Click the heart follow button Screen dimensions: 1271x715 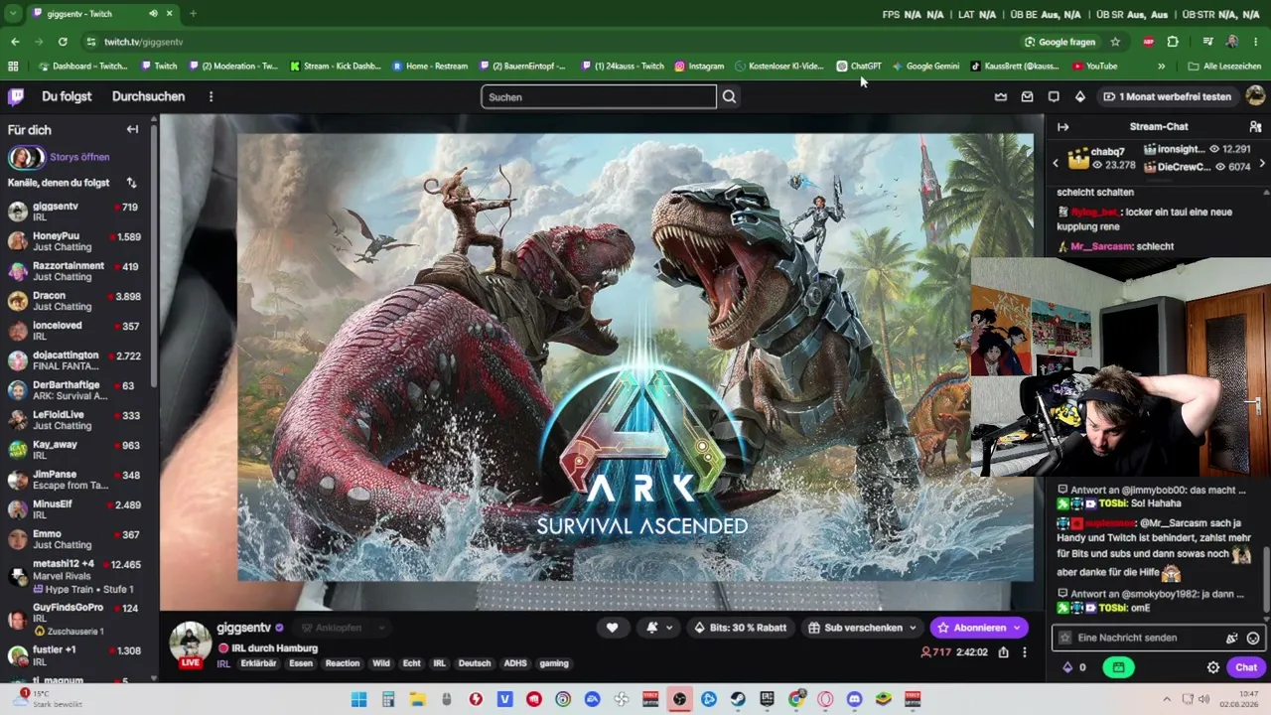(612, 628)
